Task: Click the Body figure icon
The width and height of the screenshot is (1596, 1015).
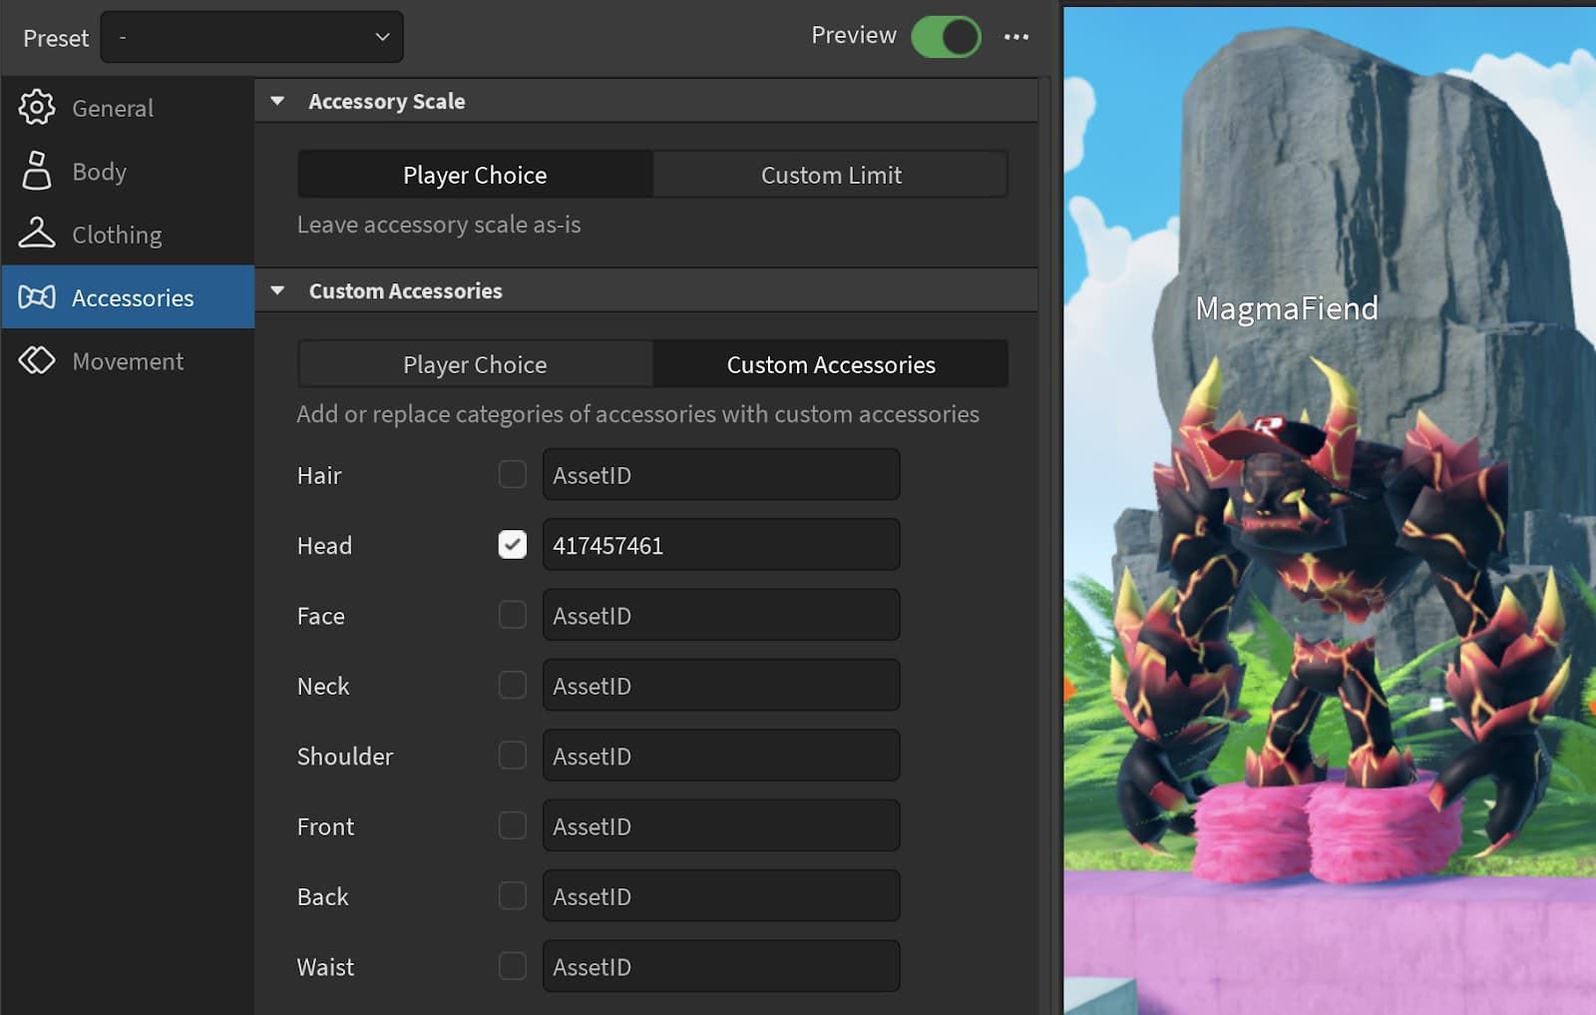Action: click(x=37, y=171)
